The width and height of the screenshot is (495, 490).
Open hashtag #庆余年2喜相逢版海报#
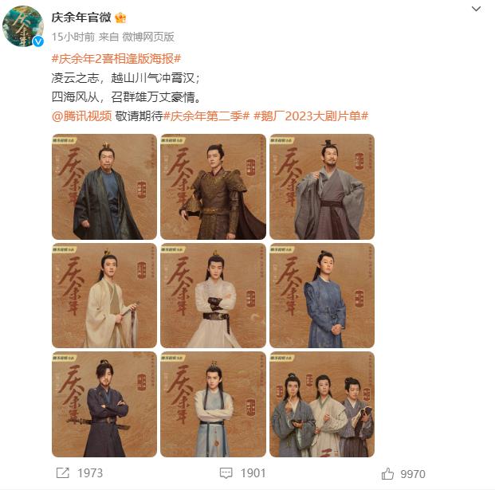116,58
